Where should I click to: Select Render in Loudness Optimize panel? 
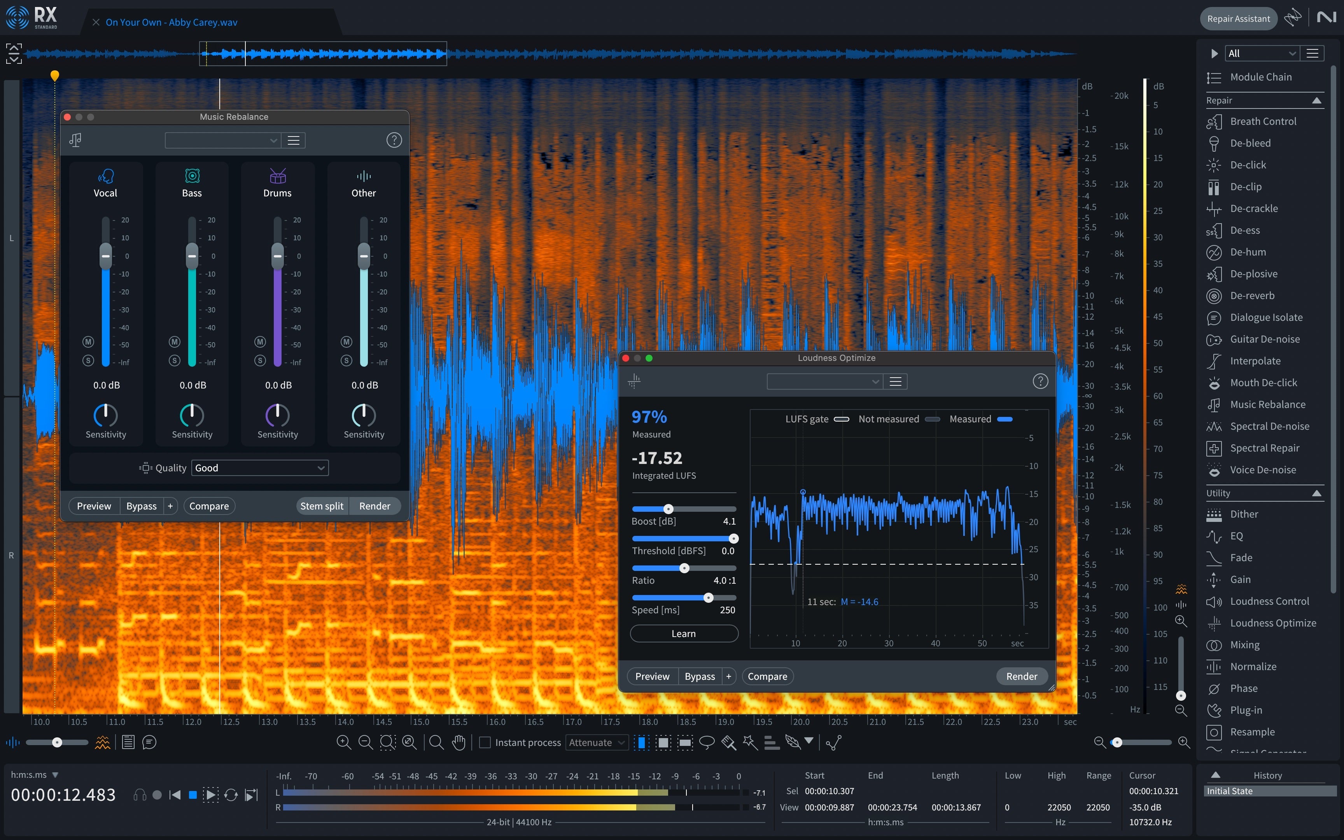(1022, 675)
